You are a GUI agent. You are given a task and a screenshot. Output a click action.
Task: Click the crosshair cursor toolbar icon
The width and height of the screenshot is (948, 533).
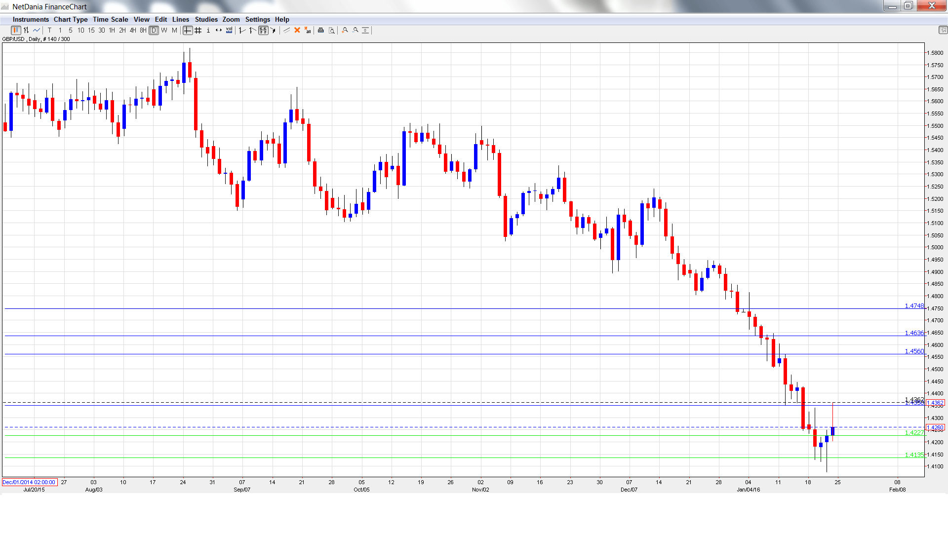pyautogui.click(x=188, y=30)
